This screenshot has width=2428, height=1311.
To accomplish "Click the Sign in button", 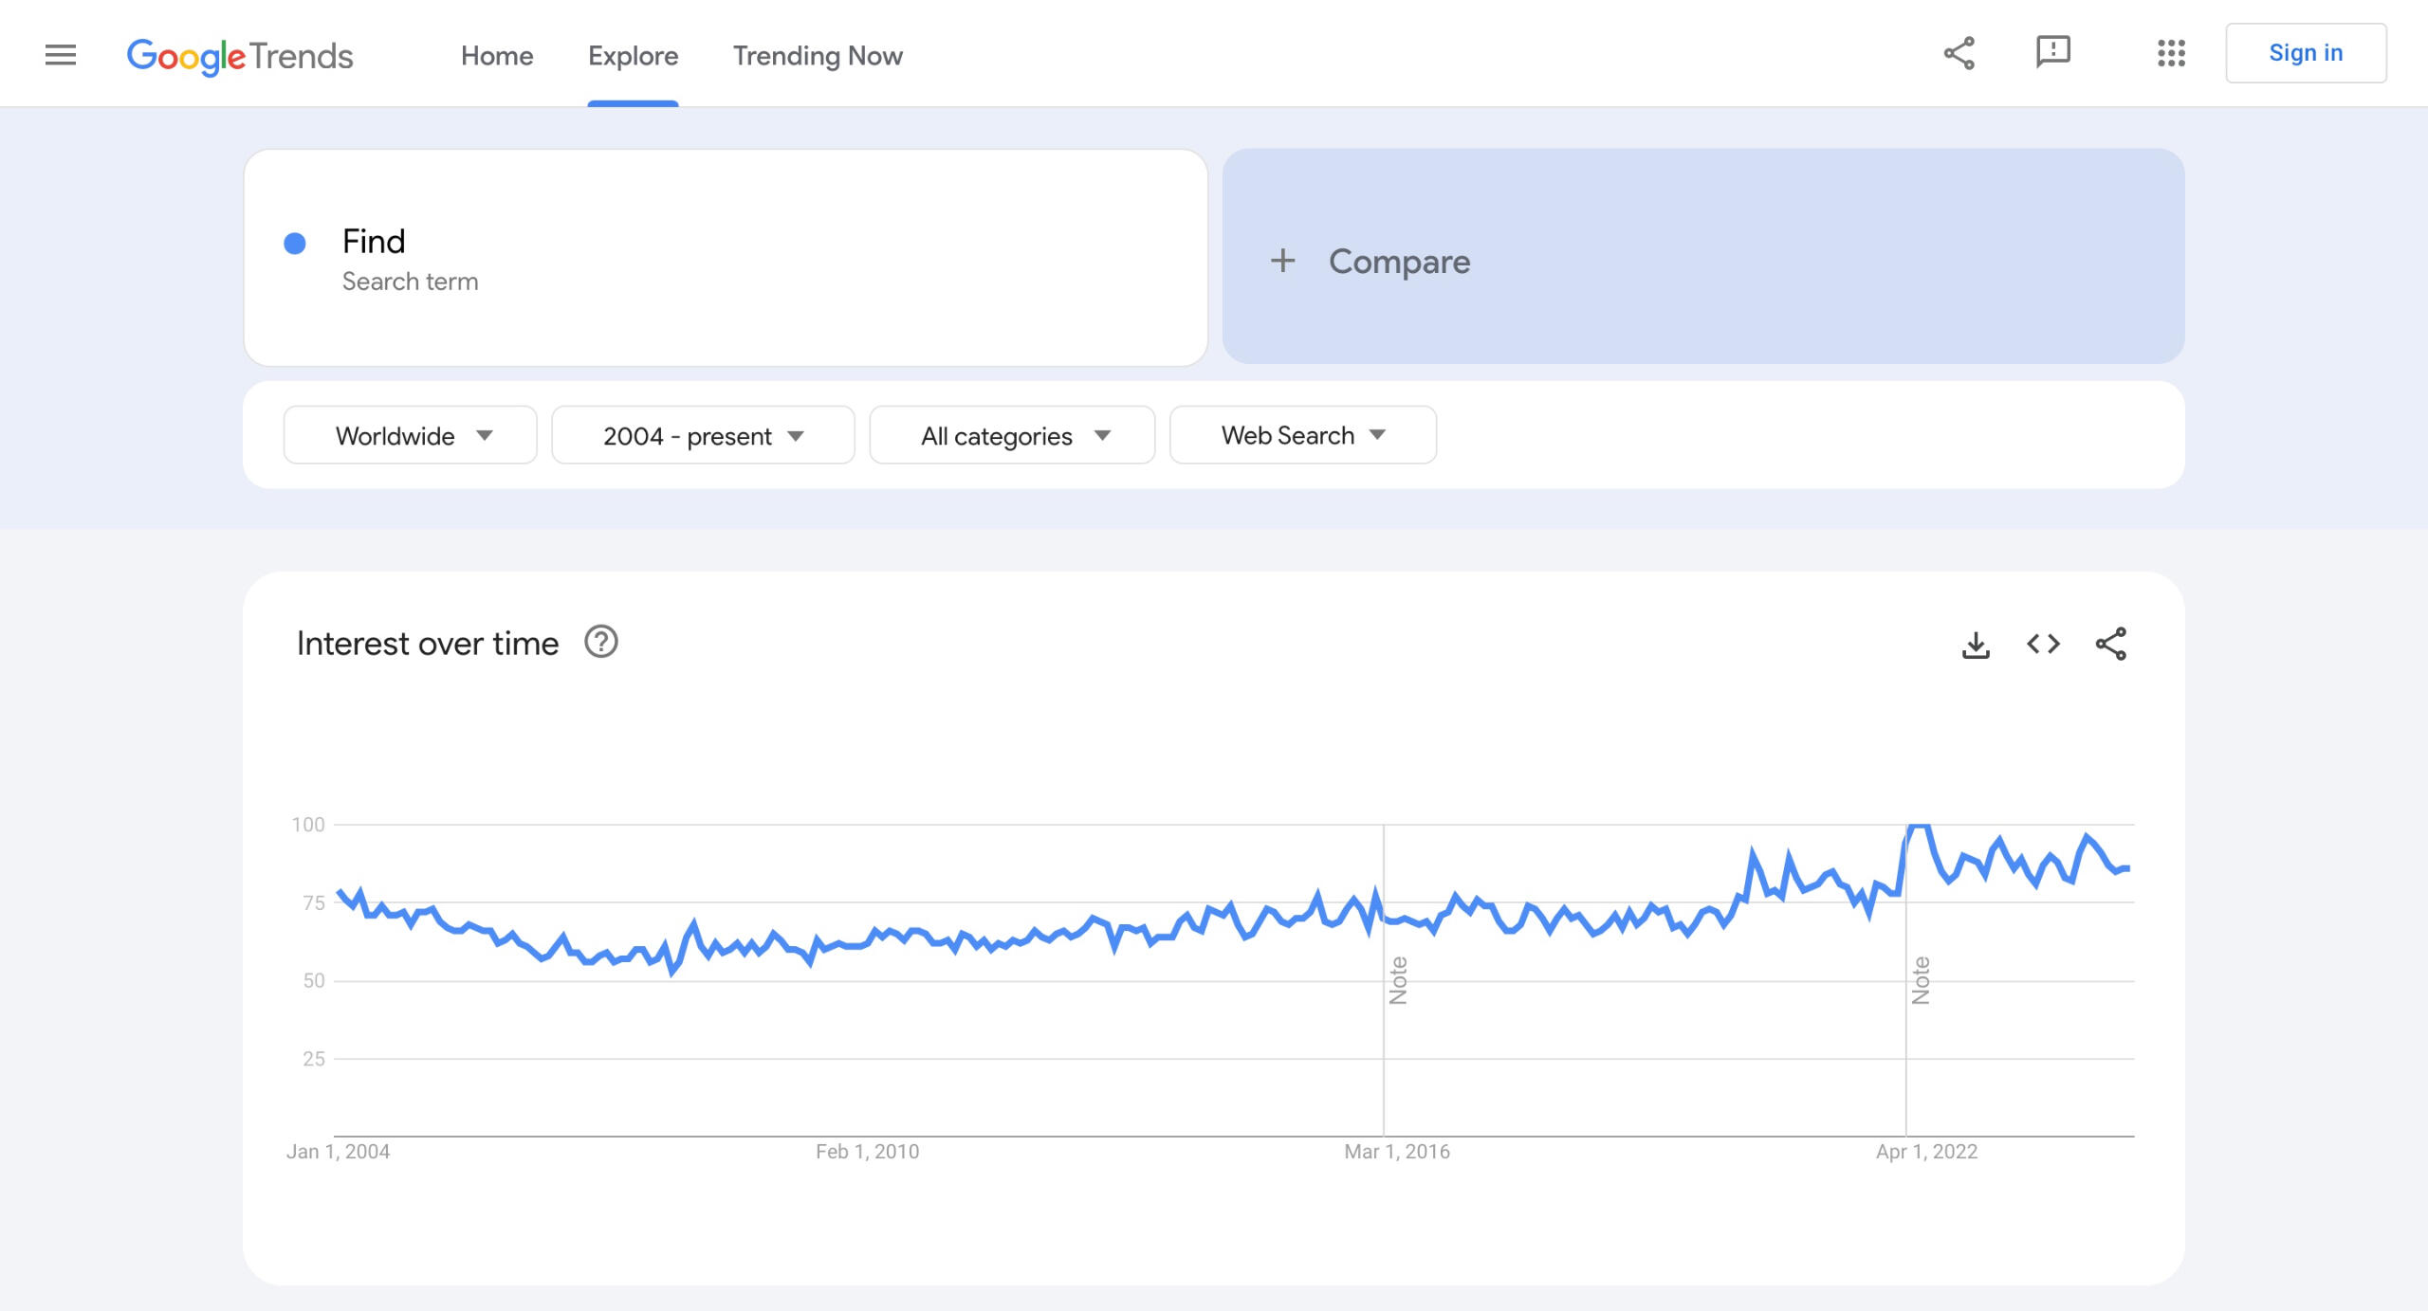I will tap(2306, 53).
